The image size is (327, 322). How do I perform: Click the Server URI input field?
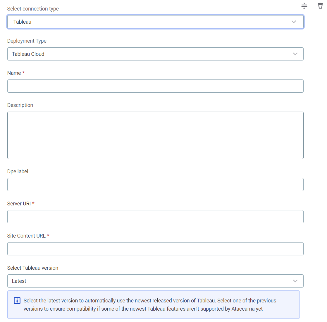tap(155, 217)
